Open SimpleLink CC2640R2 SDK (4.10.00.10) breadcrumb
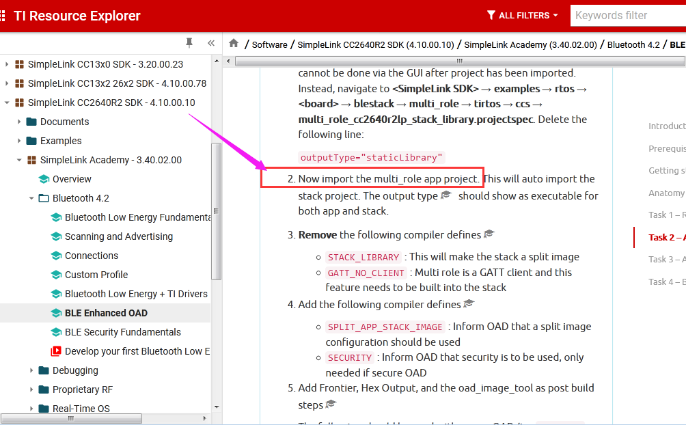 pyautogui.click(x=376, y=44)
